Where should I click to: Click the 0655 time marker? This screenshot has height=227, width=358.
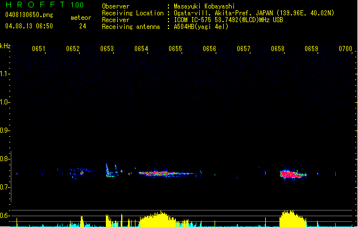click(175, 49)
